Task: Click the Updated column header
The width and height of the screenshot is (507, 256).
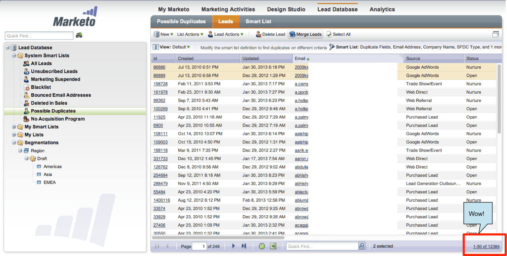Action: pyautogui.click(x=266, y=58)
